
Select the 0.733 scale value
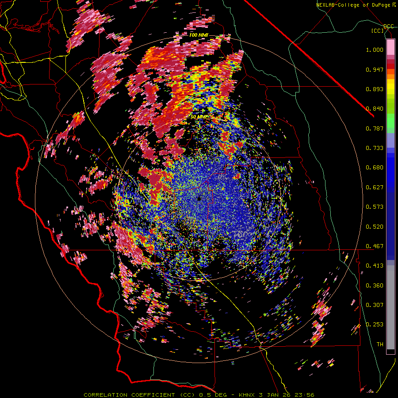tap(375, 148)
